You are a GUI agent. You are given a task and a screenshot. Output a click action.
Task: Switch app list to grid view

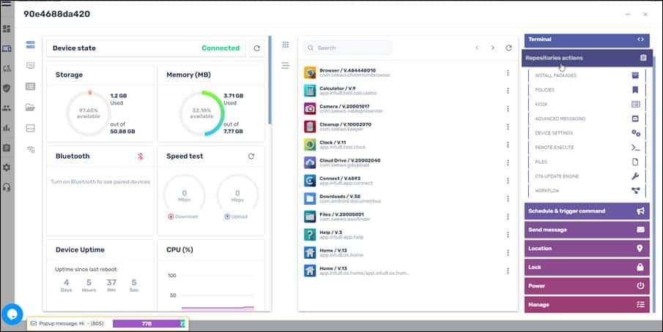tap(286, 45)
